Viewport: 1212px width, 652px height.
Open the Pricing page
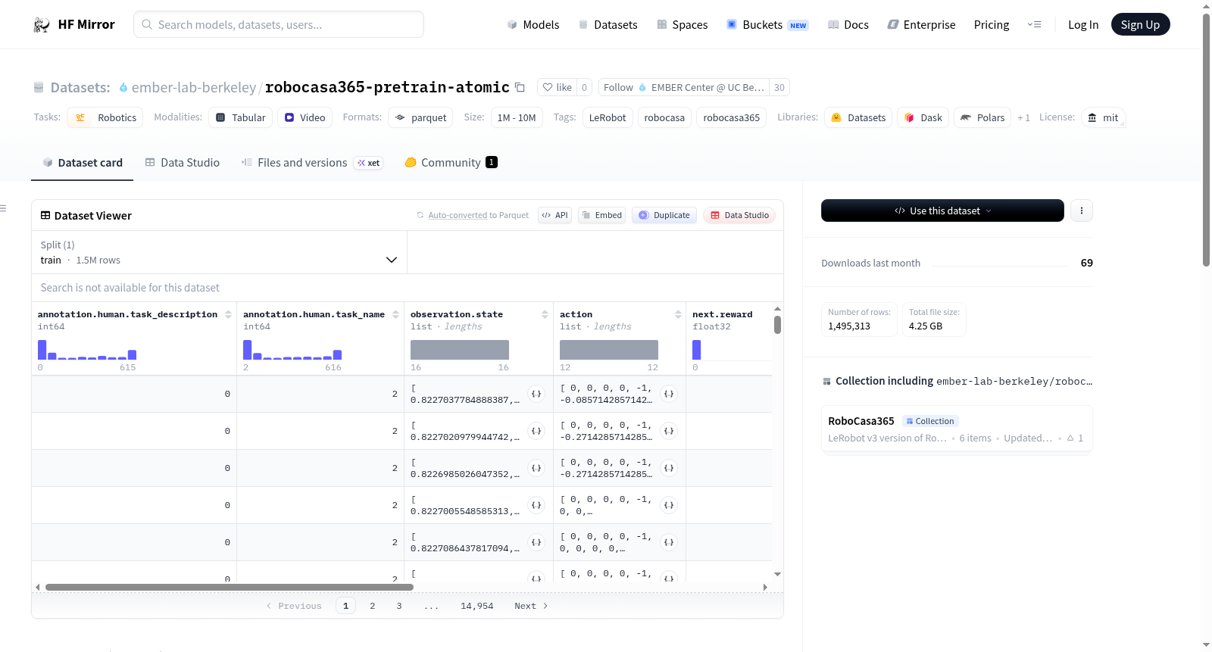pyautogui.click(x=992, y=25)
